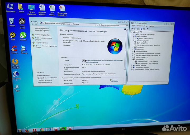Open the Компьютер desktop icon
The image size is (190, 135).
[10, 7]
